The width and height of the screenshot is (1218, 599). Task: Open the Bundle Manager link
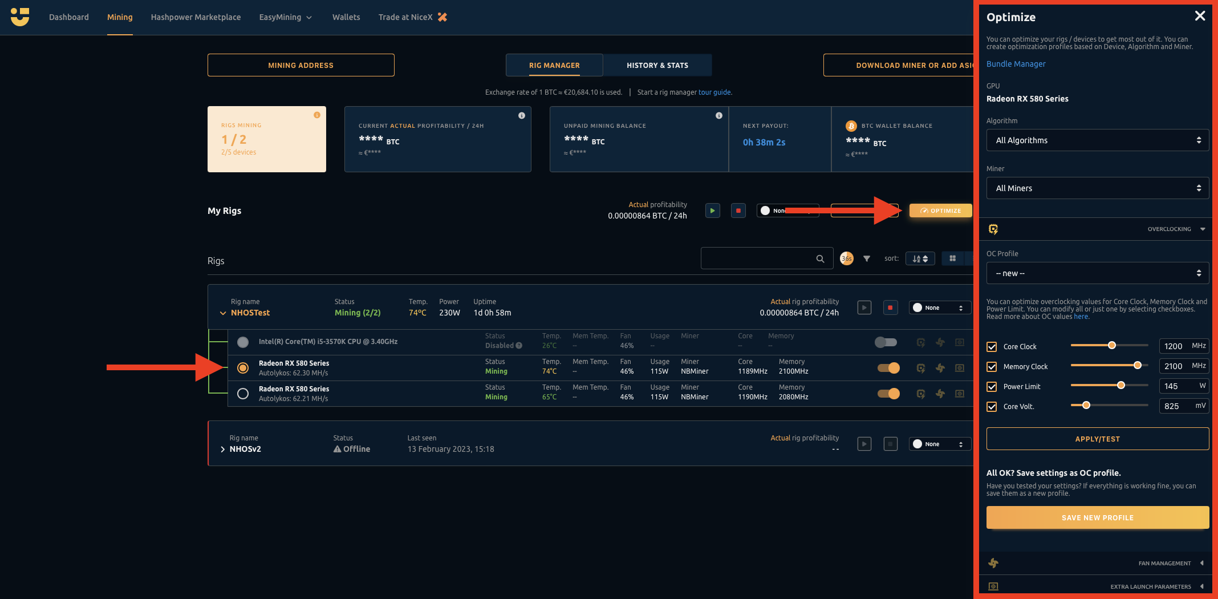[x=1016, y=64]
